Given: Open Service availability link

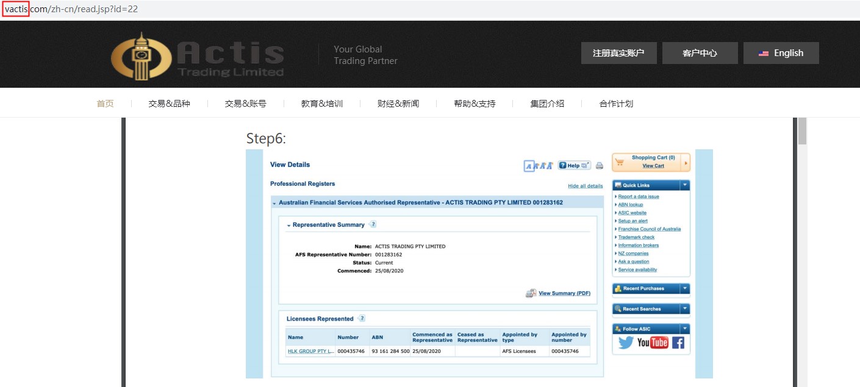Looking at the screenshot, I should (638, 269).
